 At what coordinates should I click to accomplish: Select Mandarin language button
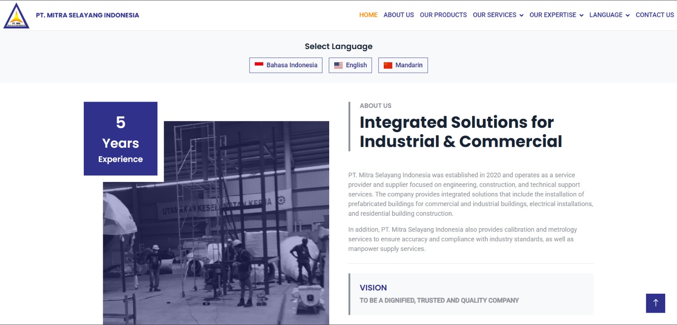click(x=403, y=65)
